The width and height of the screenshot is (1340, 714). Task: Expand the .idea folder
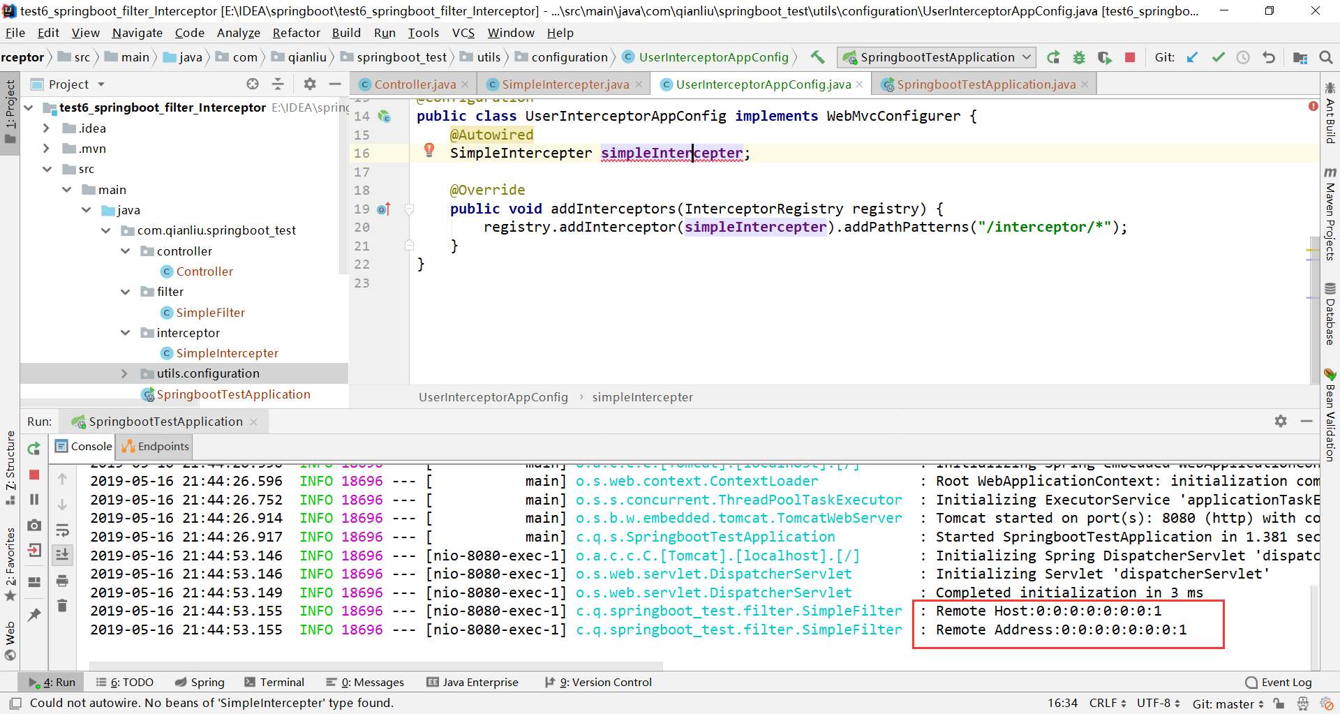[x=46, y=128]
